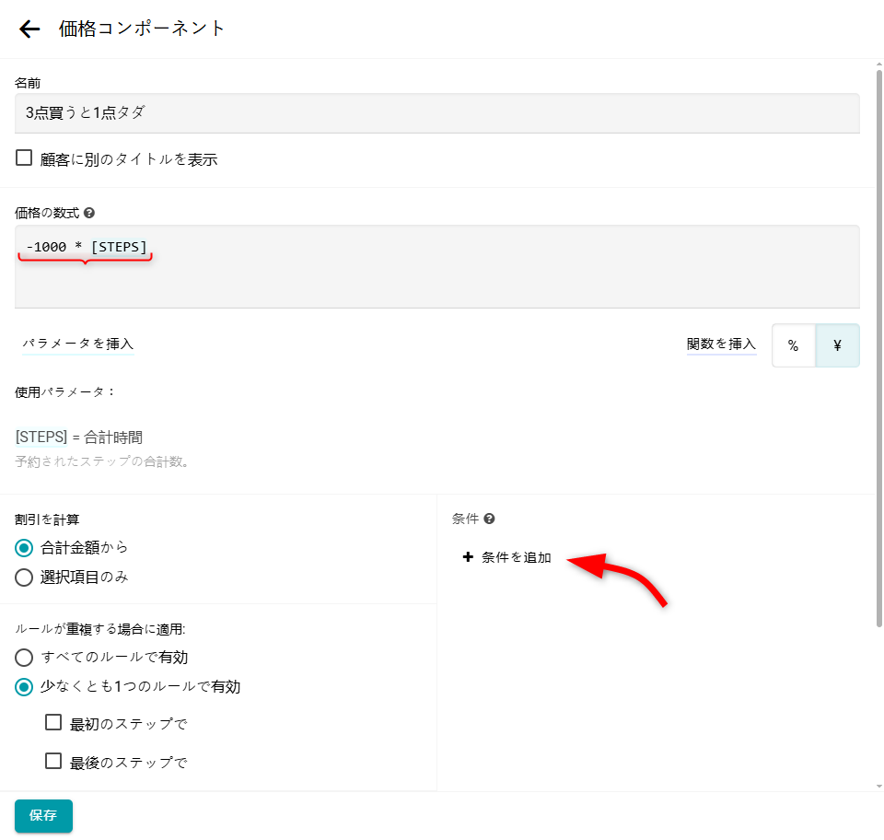Check 最初のステップで checkbox
Image resolution: width=884 pixels, height=840 pixels.
[53, 722]
